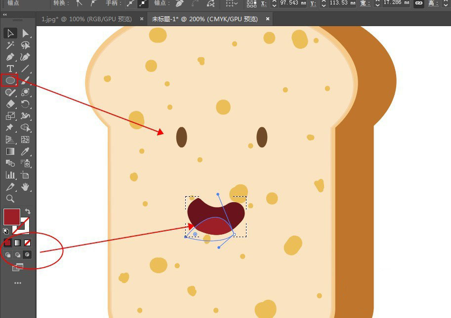Screen dimensions: 451x318
Task: Switch to the 未标题-1 document tab
Action: pyautogui.click(x=205, y=19)
